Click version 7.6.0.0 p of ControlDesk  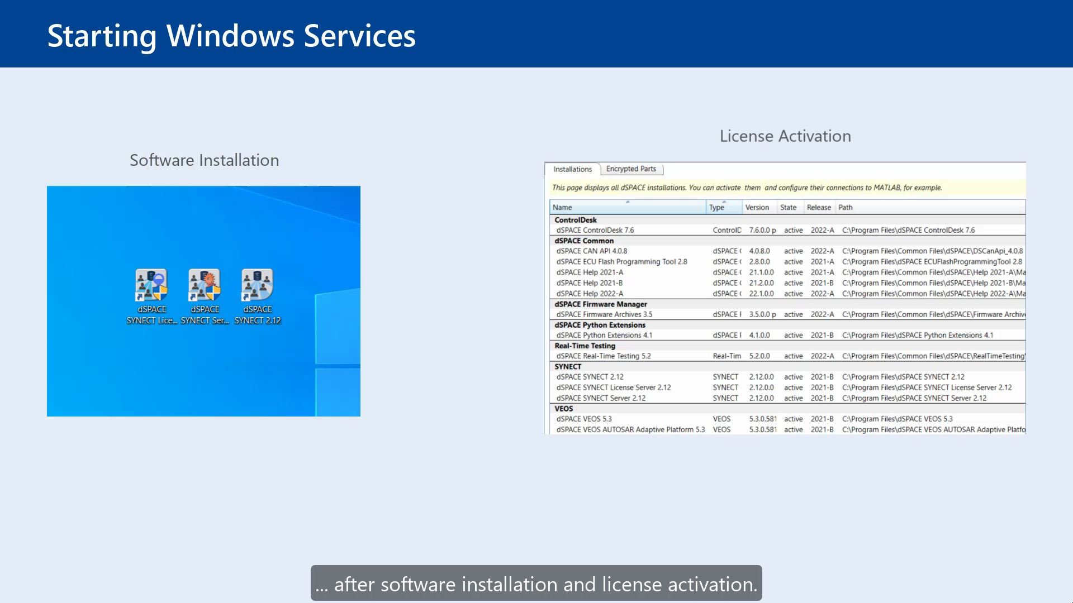coord(762,230)
